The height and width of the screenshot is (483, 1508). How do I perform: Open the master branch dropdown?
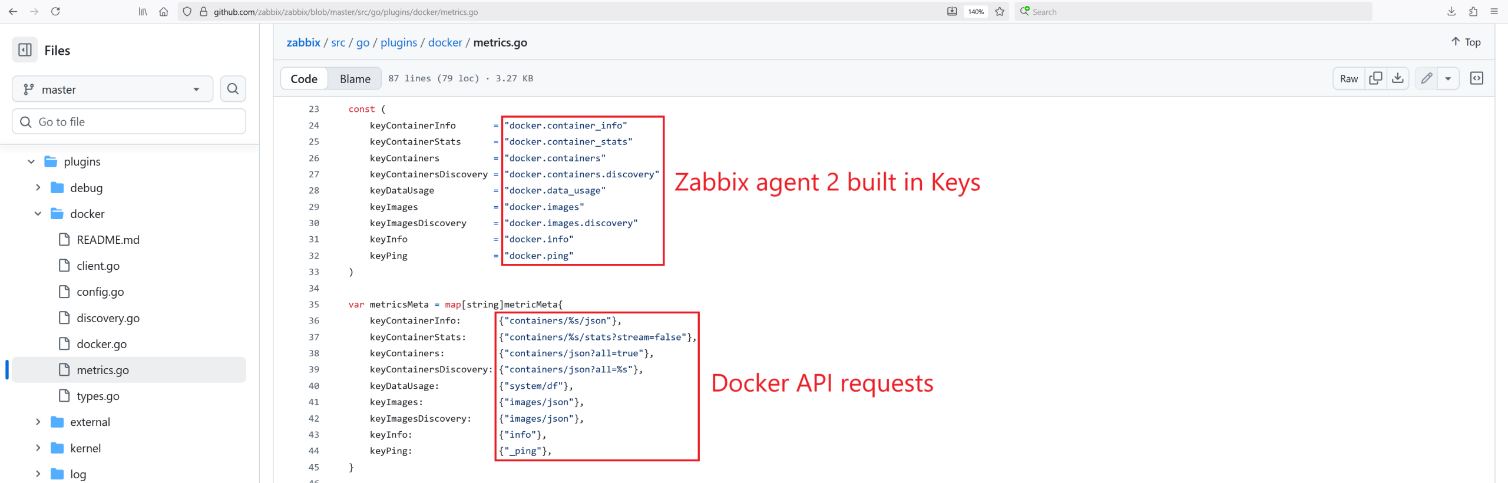tap(112, 90)
